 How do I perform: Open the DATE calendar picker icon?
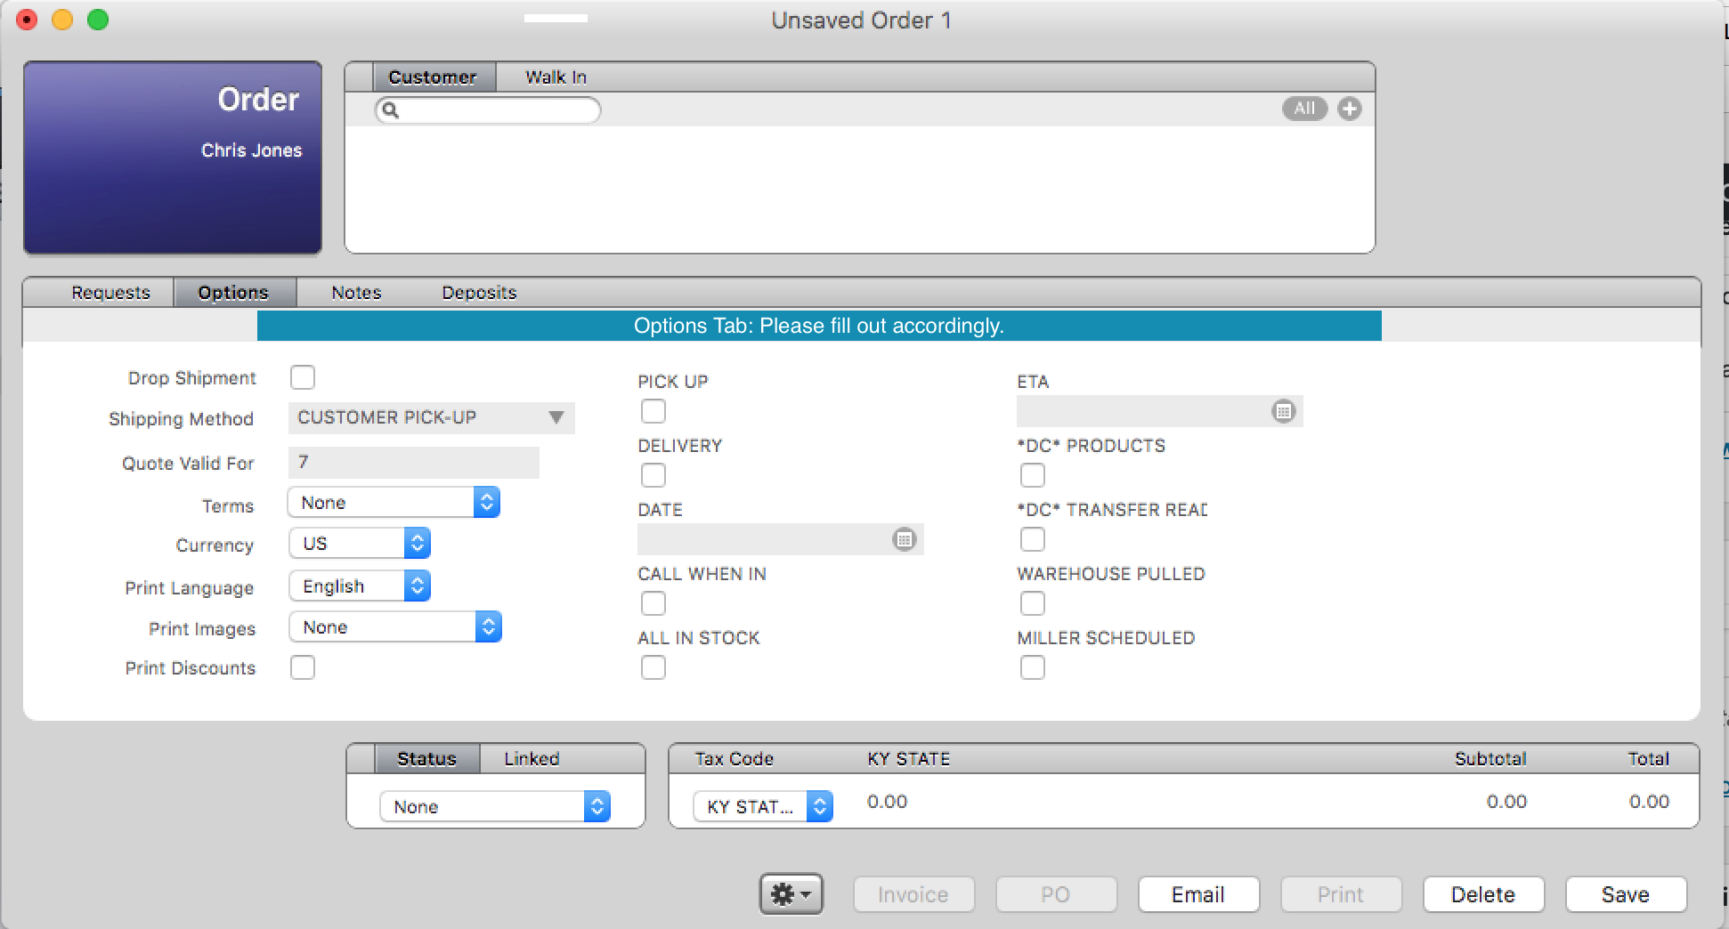point(904,539)
